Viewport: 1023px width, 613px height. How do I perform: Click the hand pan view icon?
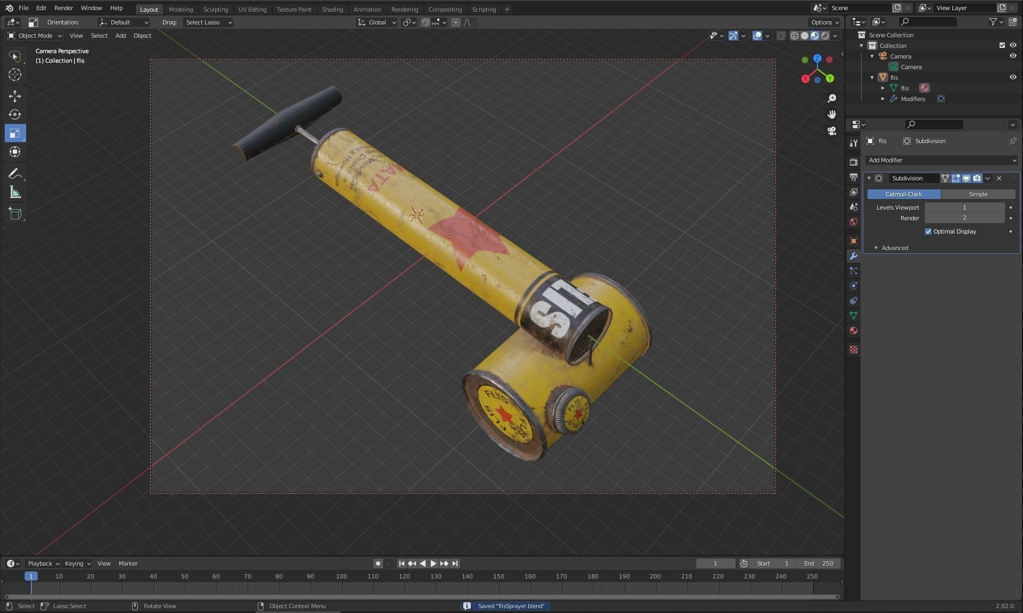pos(832,114)
